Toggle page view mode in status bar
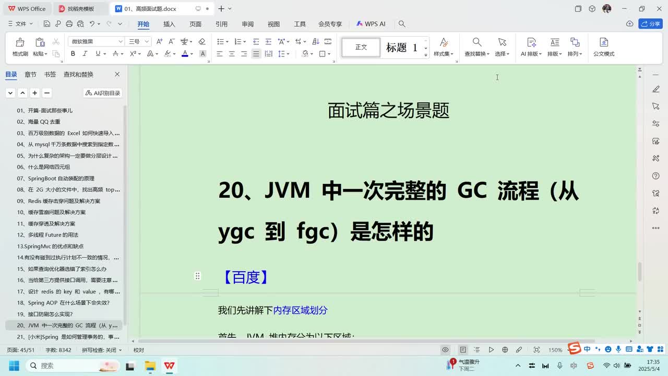 (463, 350)
